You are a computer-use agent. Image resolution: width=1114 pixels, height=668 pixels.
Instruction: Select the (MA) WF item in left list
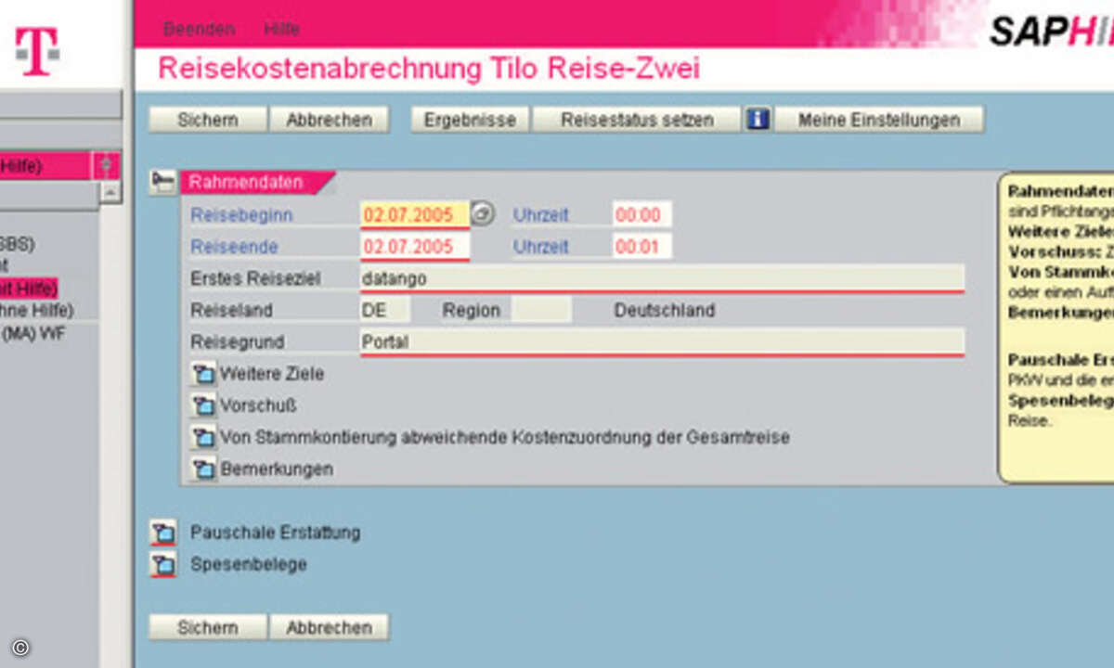[x=32, y=333]
